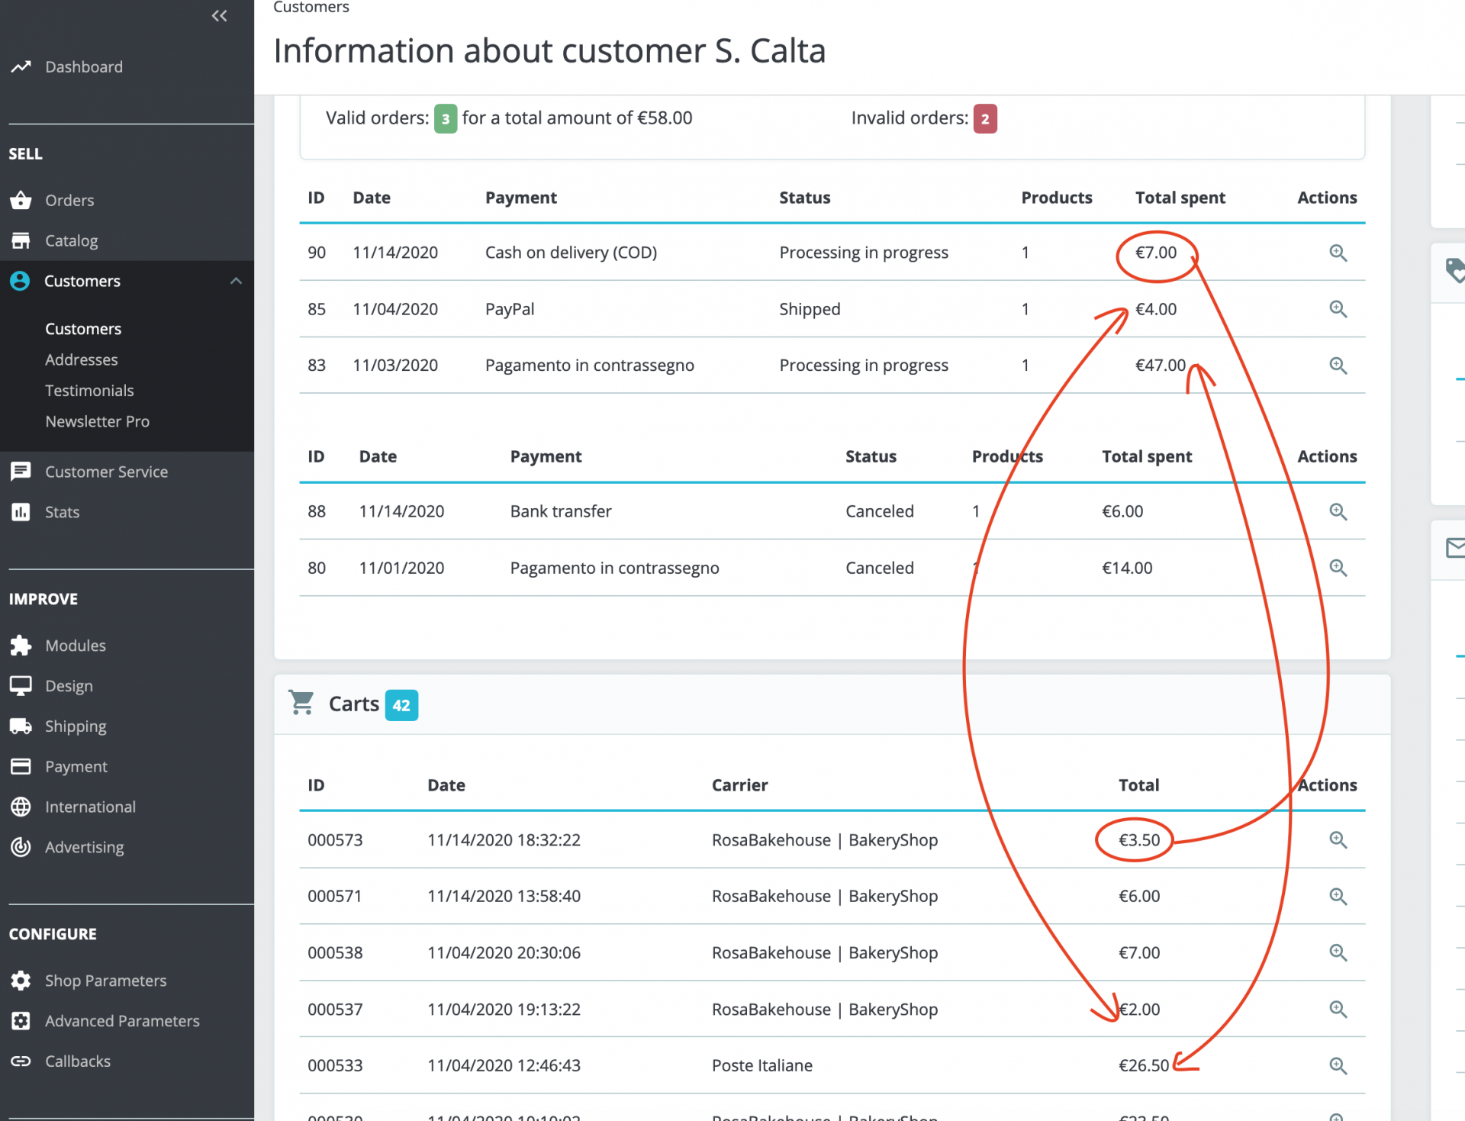Viewport: 1465px width, 1121px height.
Task: Collapse the Customers menu chevron
Action: pos(236,281)
